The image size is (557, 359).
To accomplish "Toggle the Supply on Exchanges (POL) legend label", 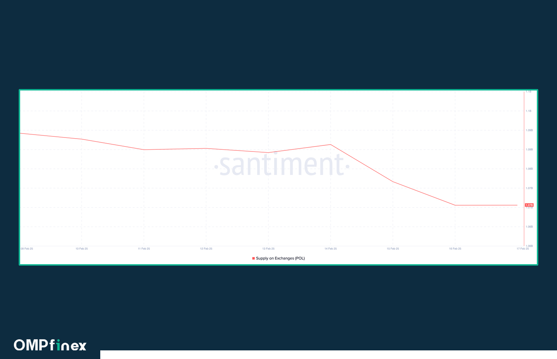I will [280, 258].
